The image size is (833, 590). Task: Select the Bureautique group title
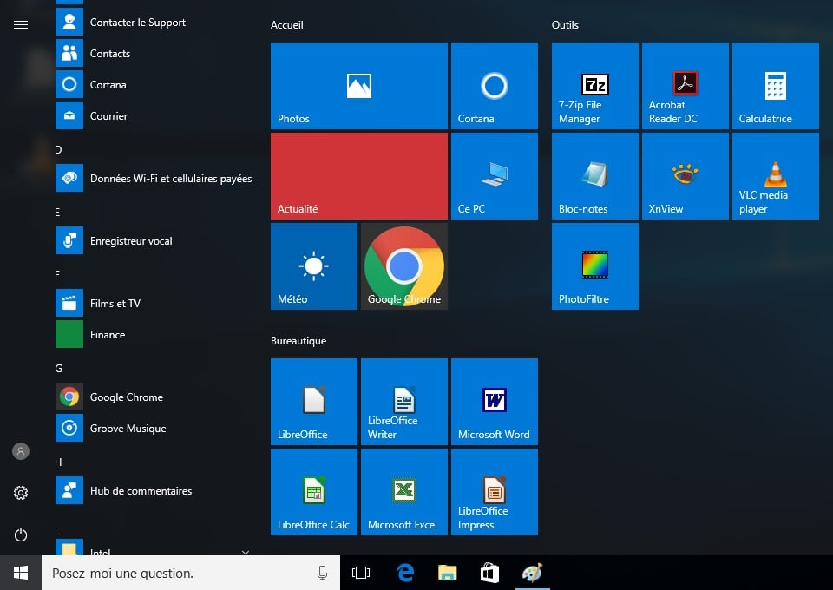[x=298, y=341]
